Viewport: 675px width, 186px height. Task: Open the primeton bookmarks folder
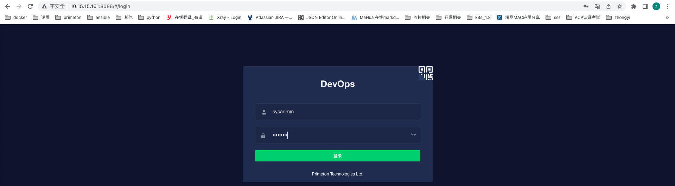68,17
